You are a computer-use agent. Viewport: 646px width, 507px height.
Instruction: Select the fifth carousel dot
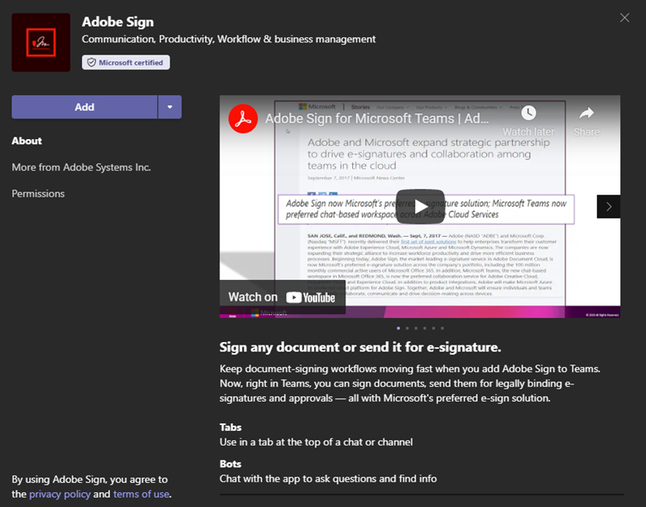click(x=433, y=328)
